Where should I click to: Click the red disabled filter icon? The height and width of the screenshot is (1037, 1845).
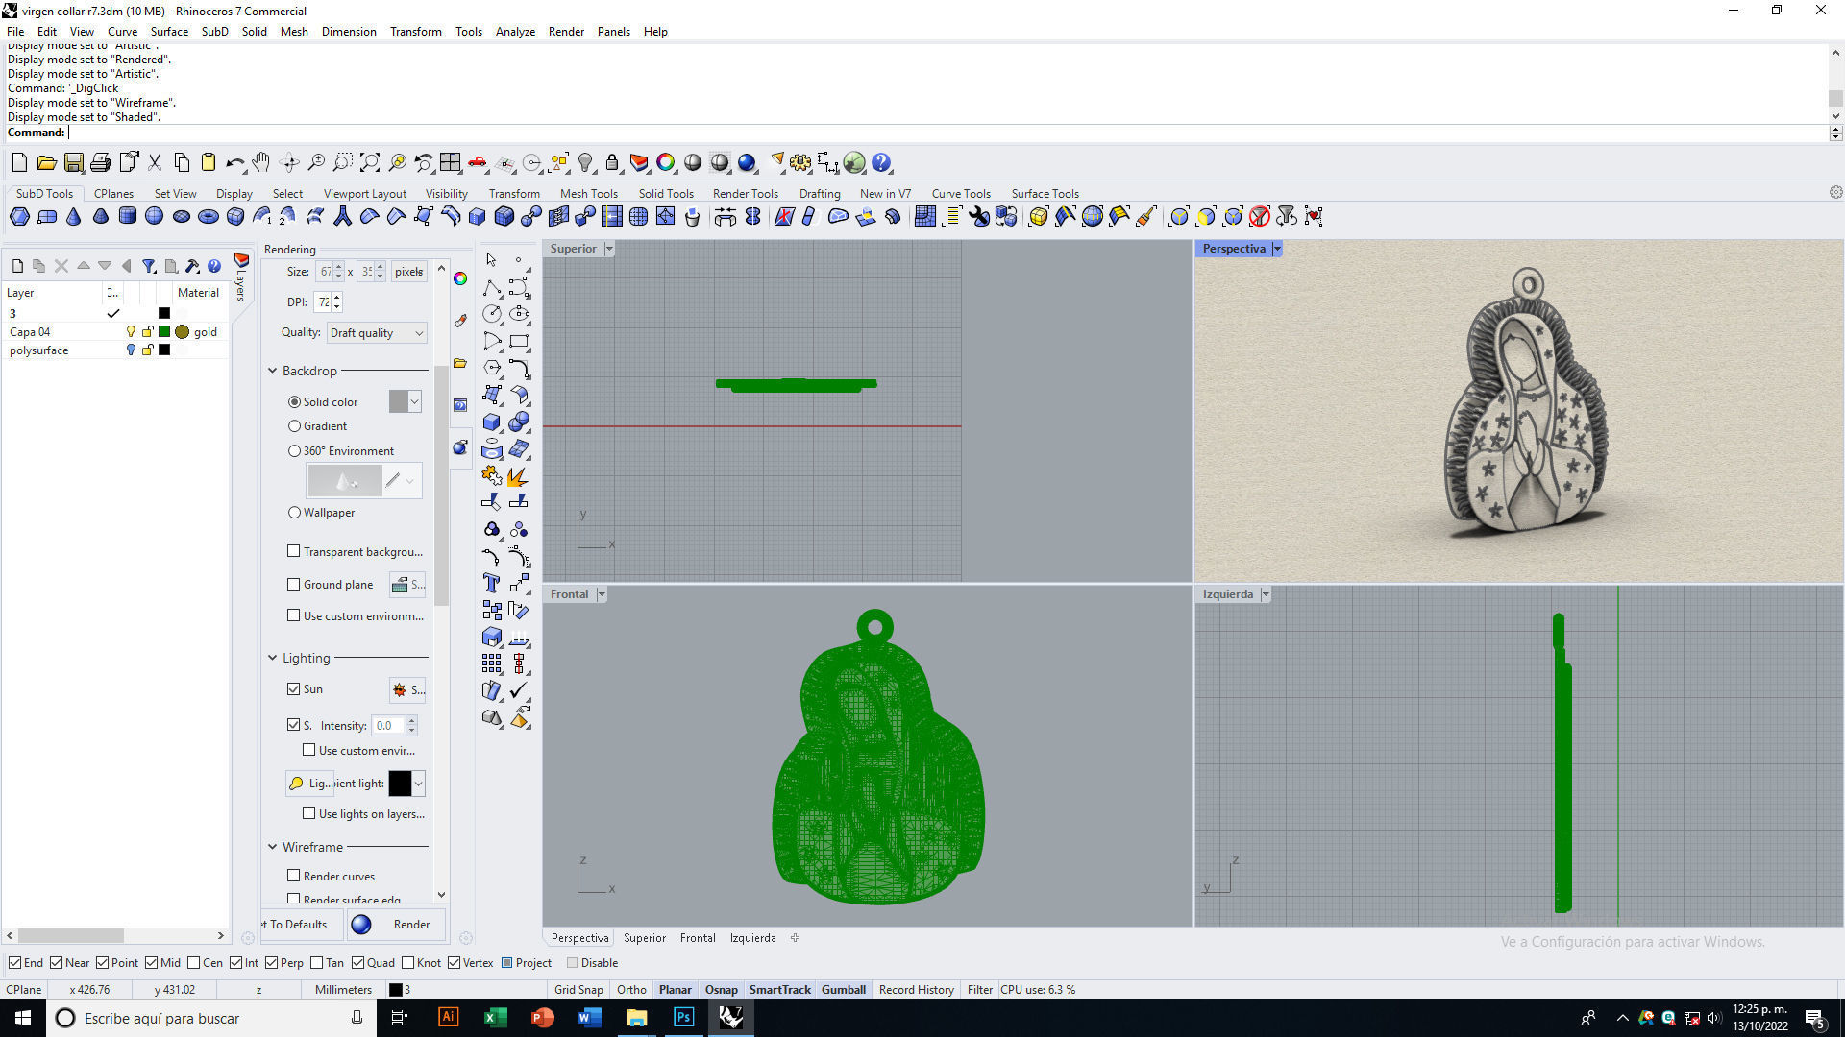[1260, 216]
